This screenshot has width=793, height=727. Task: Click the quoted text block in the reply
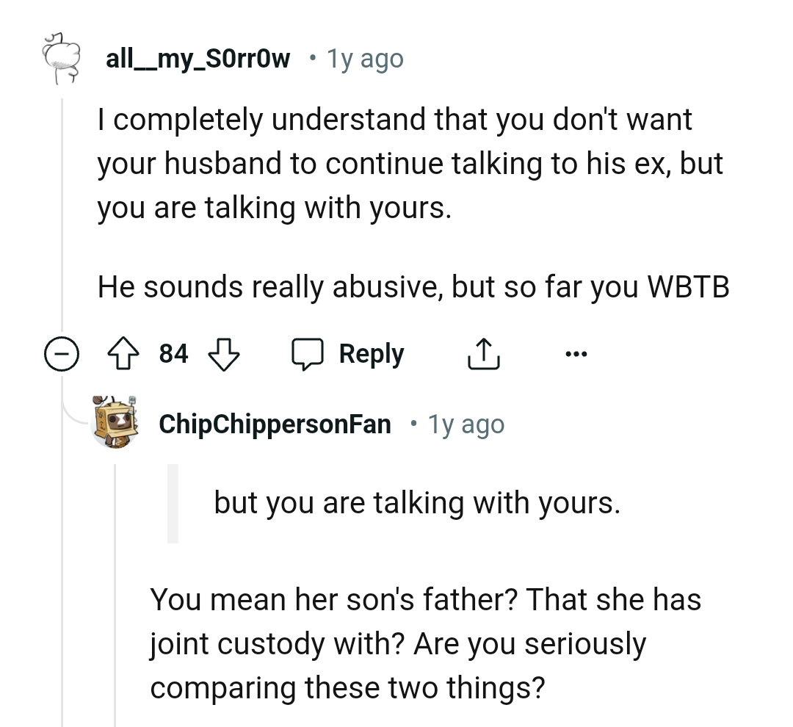pos(416,502)
